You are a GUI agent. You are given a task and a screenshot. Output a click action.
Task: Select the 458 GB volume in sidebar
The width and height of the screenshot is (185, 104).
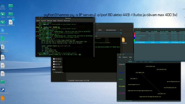pos(58,59)
